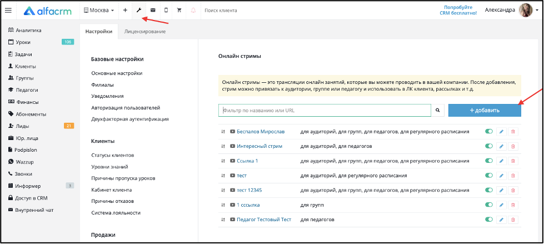544x244 pixels.
Task: Switch off the Педагог Тестовый Тест toggle
Action: [x=489, y=220]
